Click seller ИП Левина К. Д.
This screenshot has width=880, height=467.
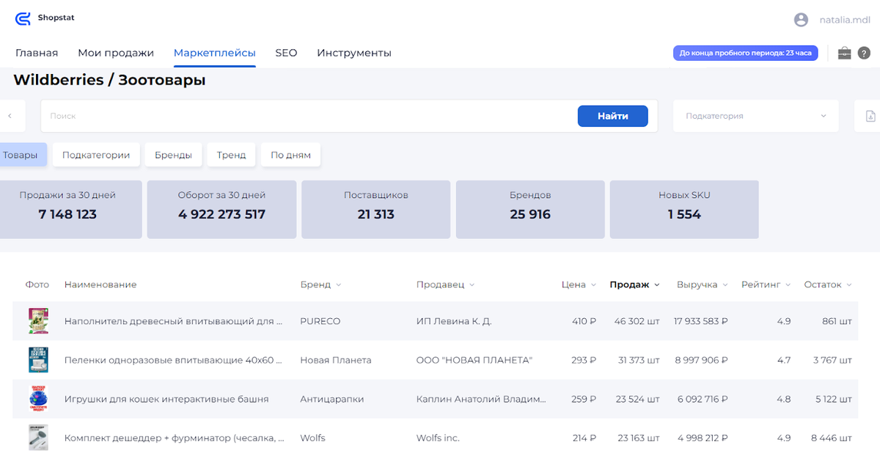coord(454,321)
